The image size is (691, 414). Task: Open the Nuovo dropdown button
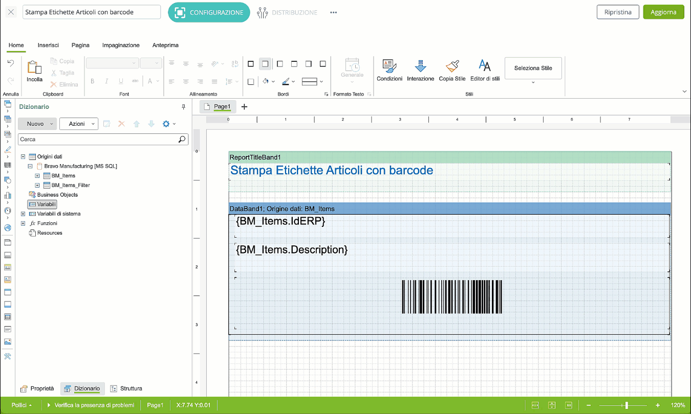pyautogui.click(x=37, y=124)
